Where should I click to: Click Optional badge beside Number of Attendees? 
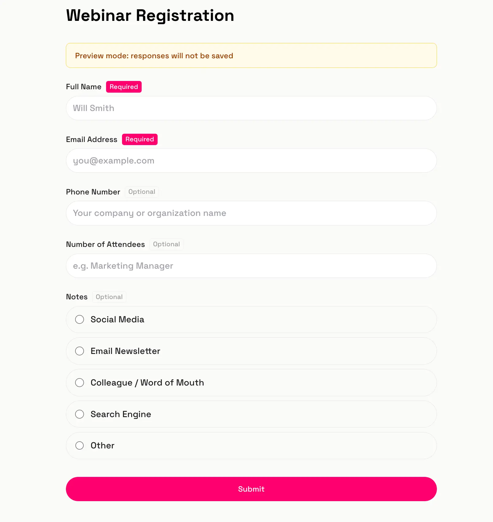pos(166,244)
